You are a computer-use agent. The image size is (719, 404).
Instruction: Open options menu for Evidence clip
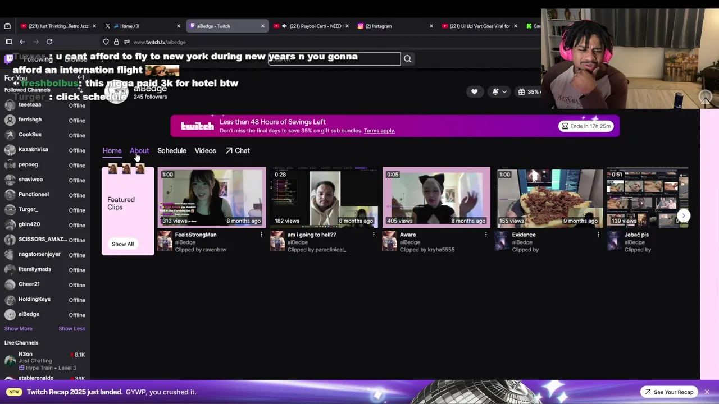pos(598,235)
